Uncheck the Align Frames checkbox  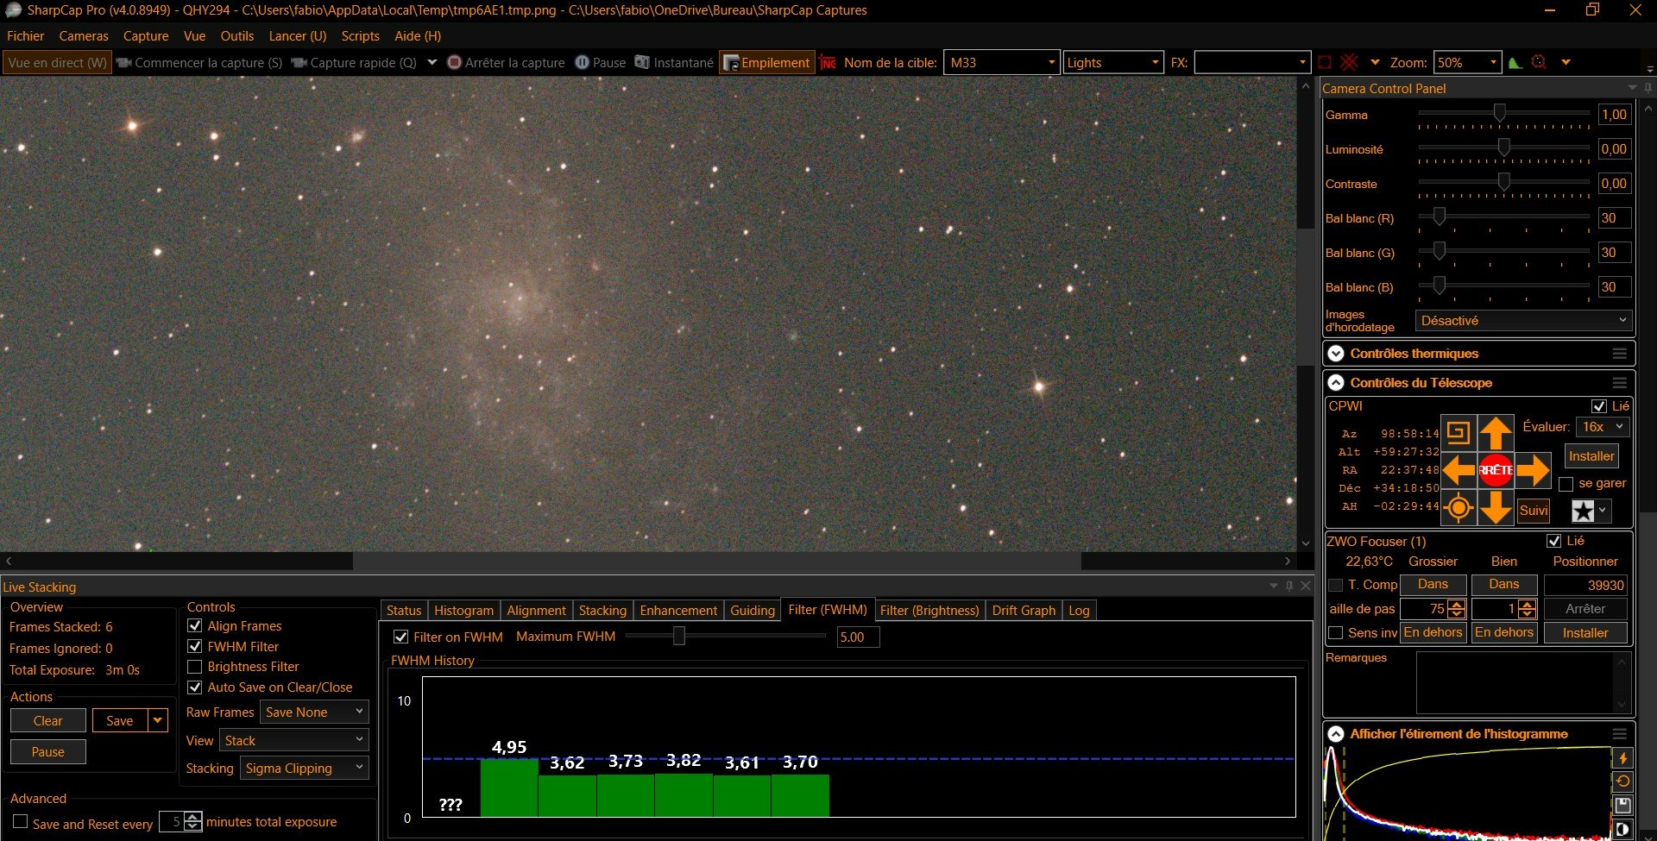[x=195, y=626]
